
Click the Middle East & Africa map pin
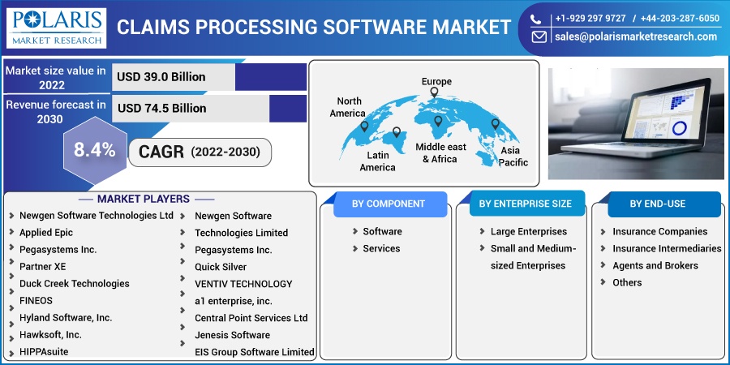tap(438, 121)
